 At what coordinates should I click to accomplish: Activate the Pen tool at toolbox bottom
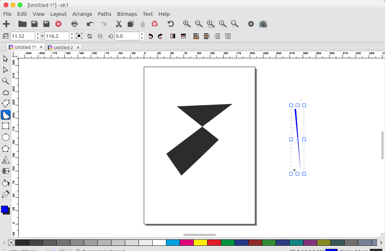pyautogui.click(x=5, y=193)
